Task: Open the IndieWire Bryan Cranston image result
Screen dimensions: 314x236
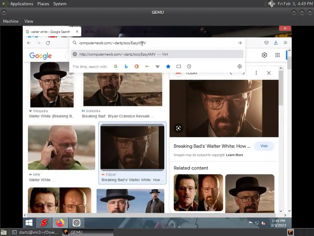Action: 123,89
